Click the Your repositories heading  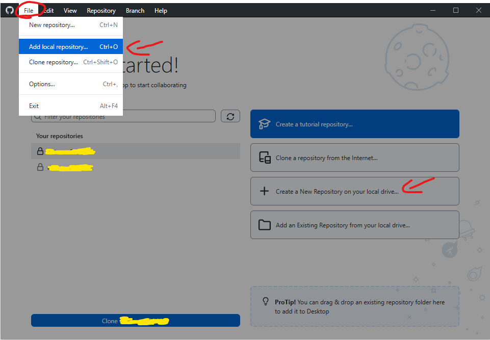59,136
